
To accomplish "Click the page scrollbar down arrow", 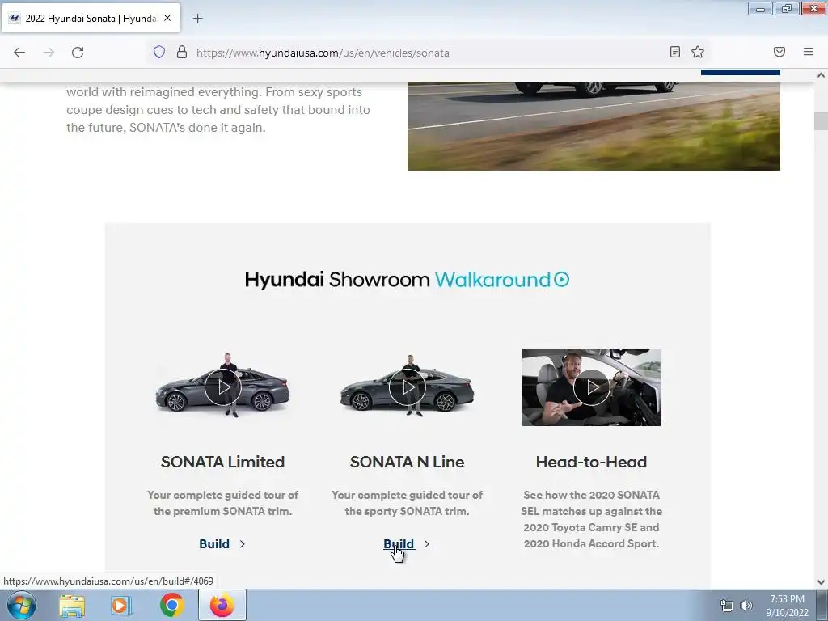I will click(x=821, y=582).
